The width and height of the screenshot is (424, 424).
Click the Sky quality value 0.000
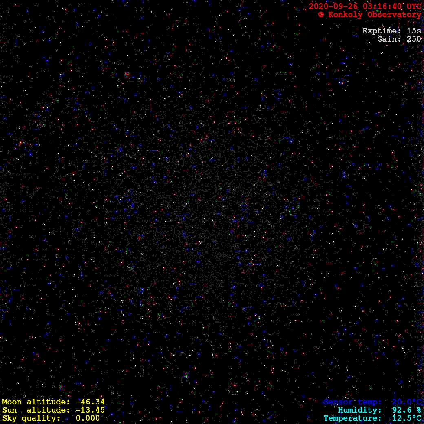88,418
